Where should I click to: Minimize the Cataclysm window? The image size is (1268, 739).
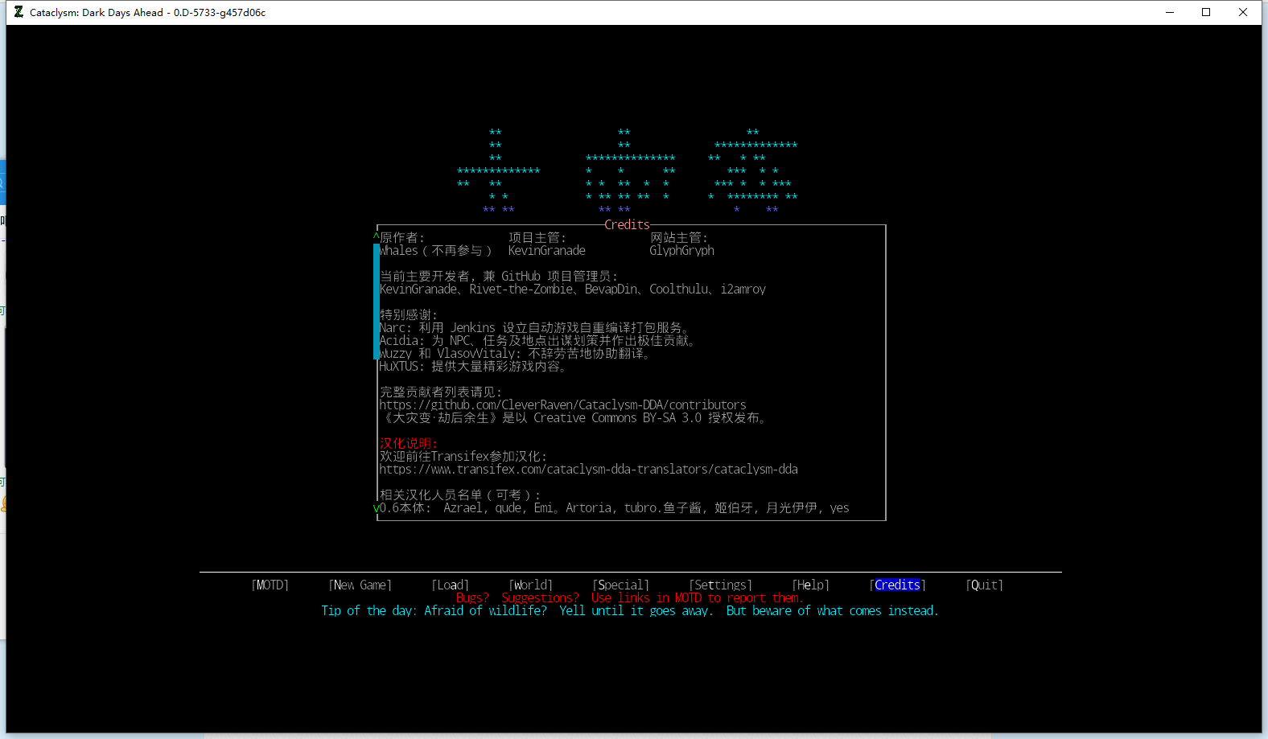(1170, 12)
